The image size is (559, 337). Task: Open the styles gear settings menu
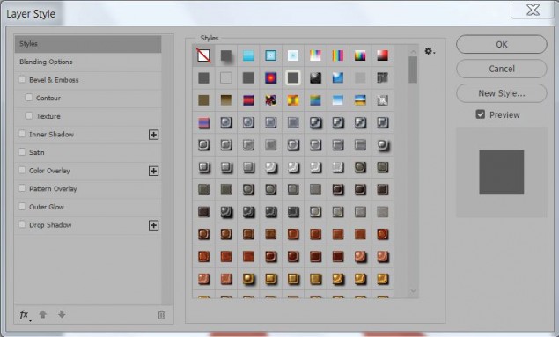(430, 51)
